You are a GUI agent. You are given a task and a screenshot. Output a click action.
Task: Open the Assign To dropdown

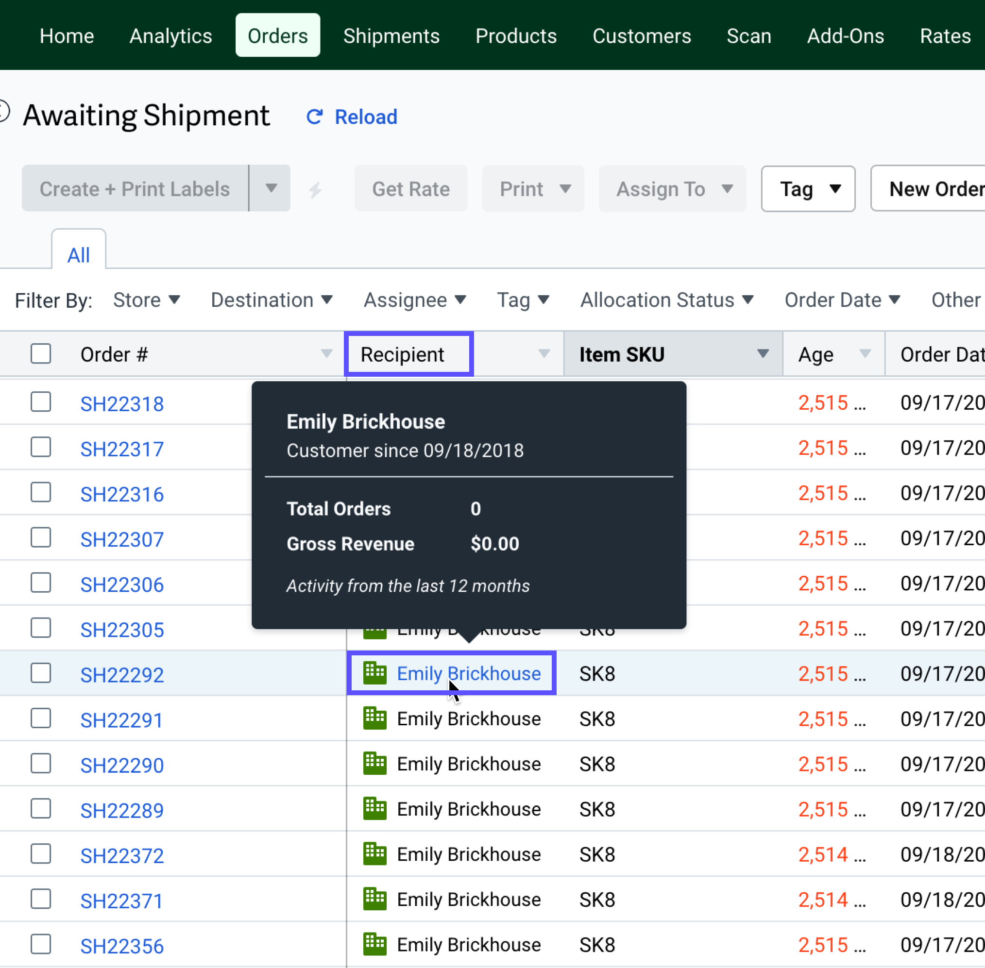[x=672, y=189]
